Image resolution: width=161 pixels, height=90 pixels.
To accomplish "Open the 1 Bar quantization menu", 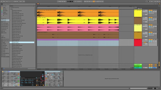I will pos(23,1).
